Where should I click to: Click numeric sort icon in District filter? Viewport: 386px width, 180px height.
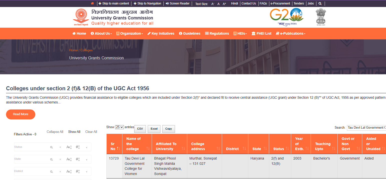pos(78,172)
